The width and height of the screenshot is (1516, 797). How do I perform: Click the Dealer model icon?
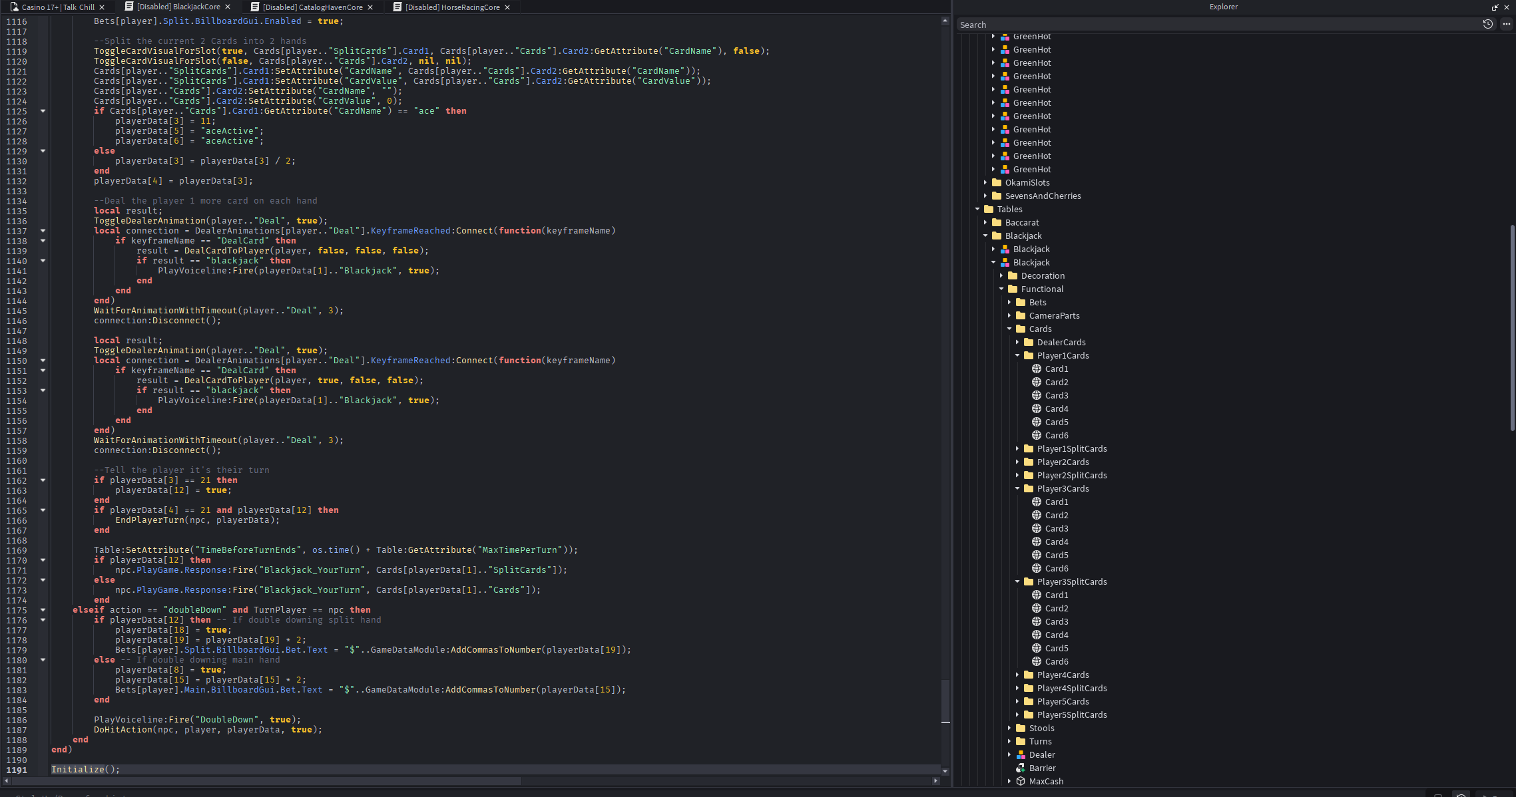(1021, 754)
